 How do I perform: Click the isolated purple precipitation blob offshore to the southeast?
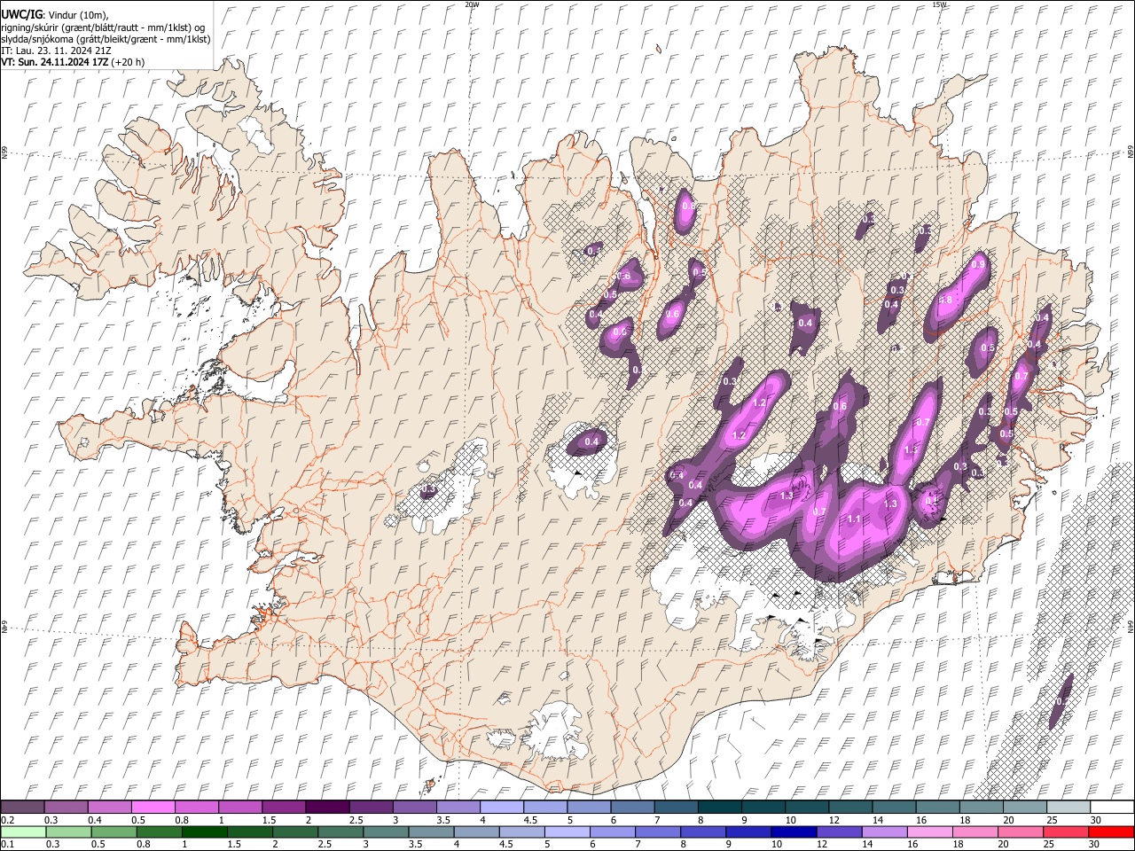(1061, 701)
